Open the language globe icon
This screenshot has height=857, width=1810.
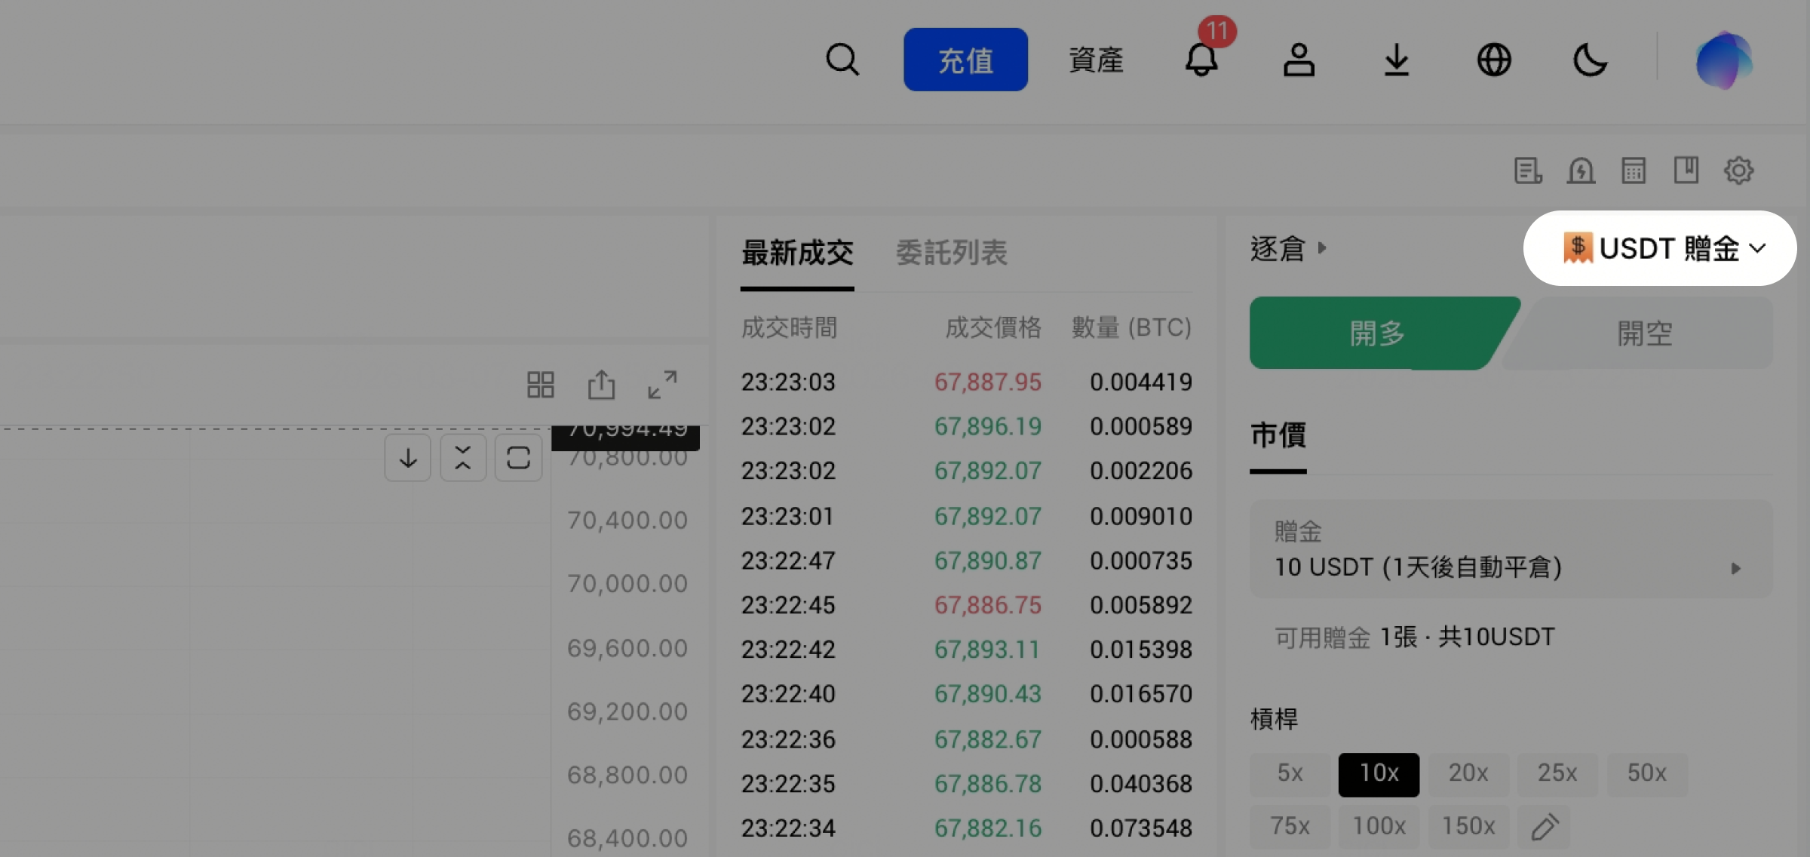[1493, 60]
